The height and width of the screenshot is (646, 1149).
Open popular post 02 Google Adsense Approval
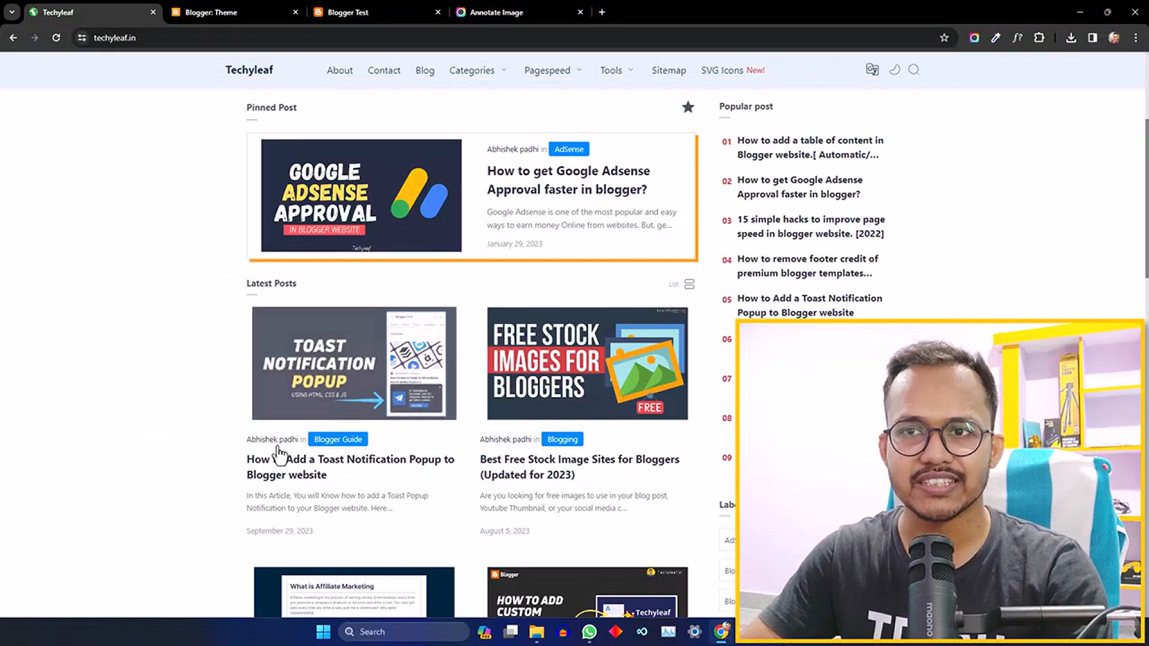click(800, 187)
